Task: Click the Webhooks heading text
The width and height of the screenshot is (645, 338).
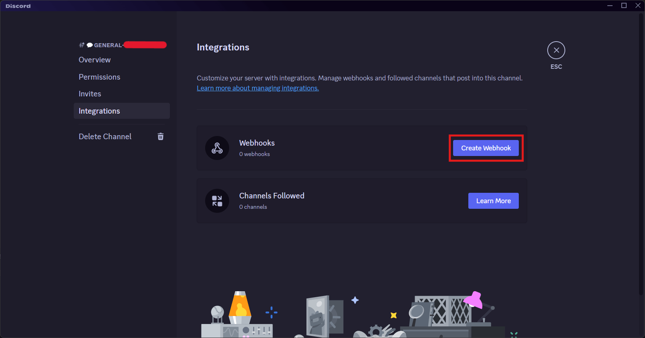Action: click(257, 143)
